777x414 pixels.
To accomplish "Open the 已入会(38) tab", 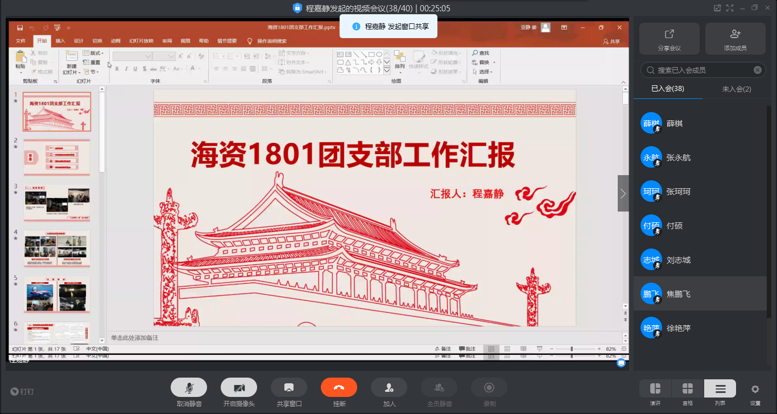I will pos(668,89).
